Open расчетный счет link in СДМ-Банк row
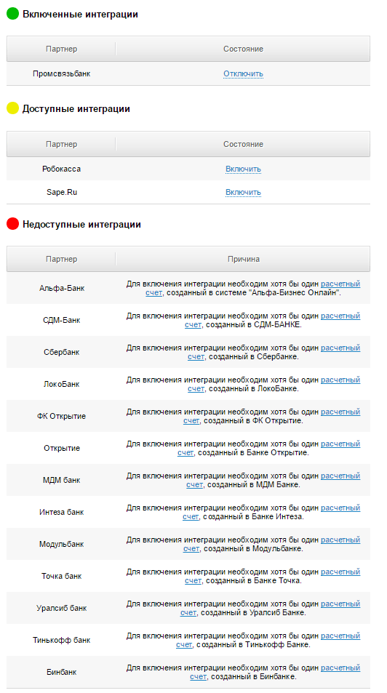 point(340,316)
